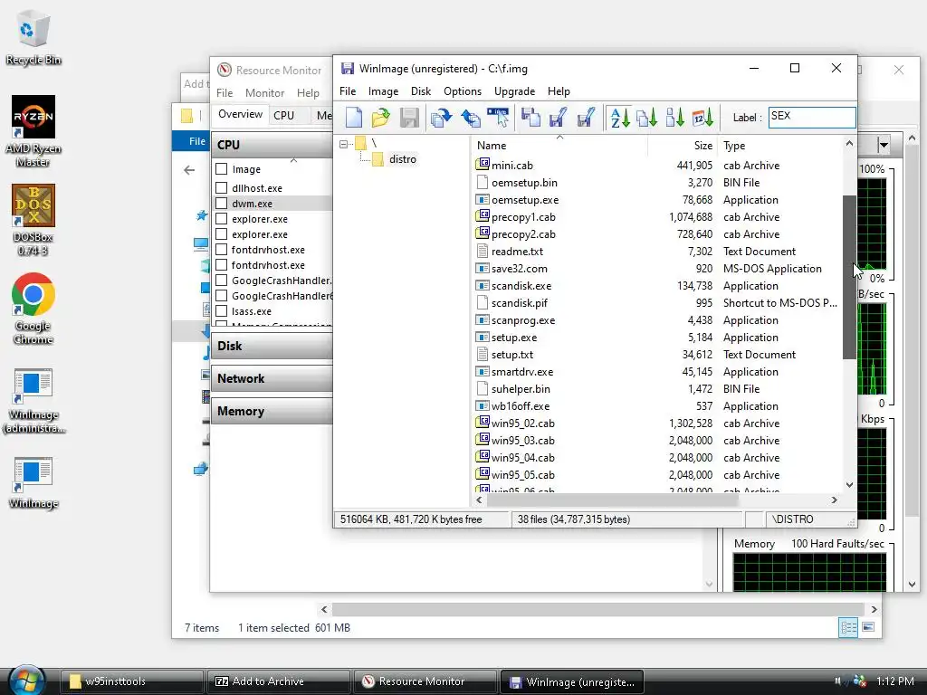
Task: Select WinImage (administrator) desktop shortcut
Action: point(33,400)
